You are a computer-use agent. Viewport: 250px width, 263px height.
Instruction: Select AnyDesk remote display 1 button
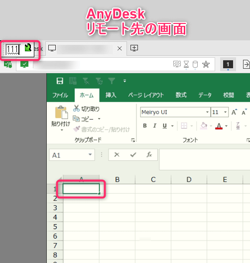228,64
